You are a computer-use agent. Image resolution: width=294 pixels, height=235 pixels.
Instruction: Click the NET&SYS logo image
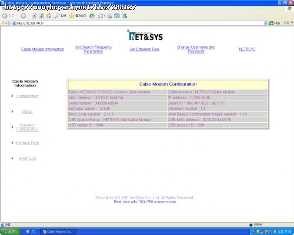pyautogui.click(x=145, y=35)
